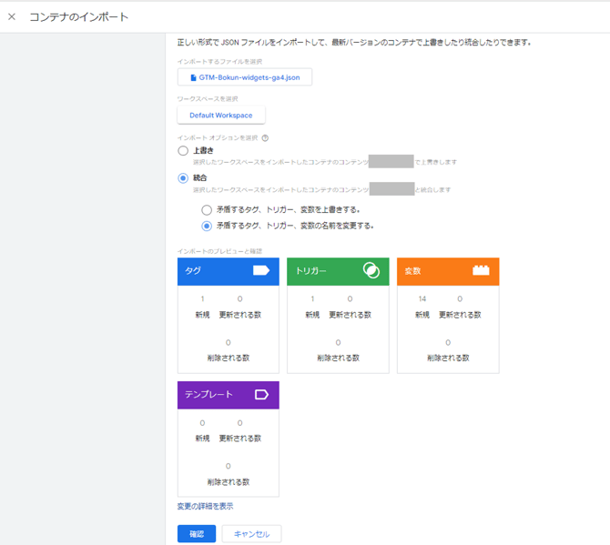Click the blue タグ card header

(219, 271)
